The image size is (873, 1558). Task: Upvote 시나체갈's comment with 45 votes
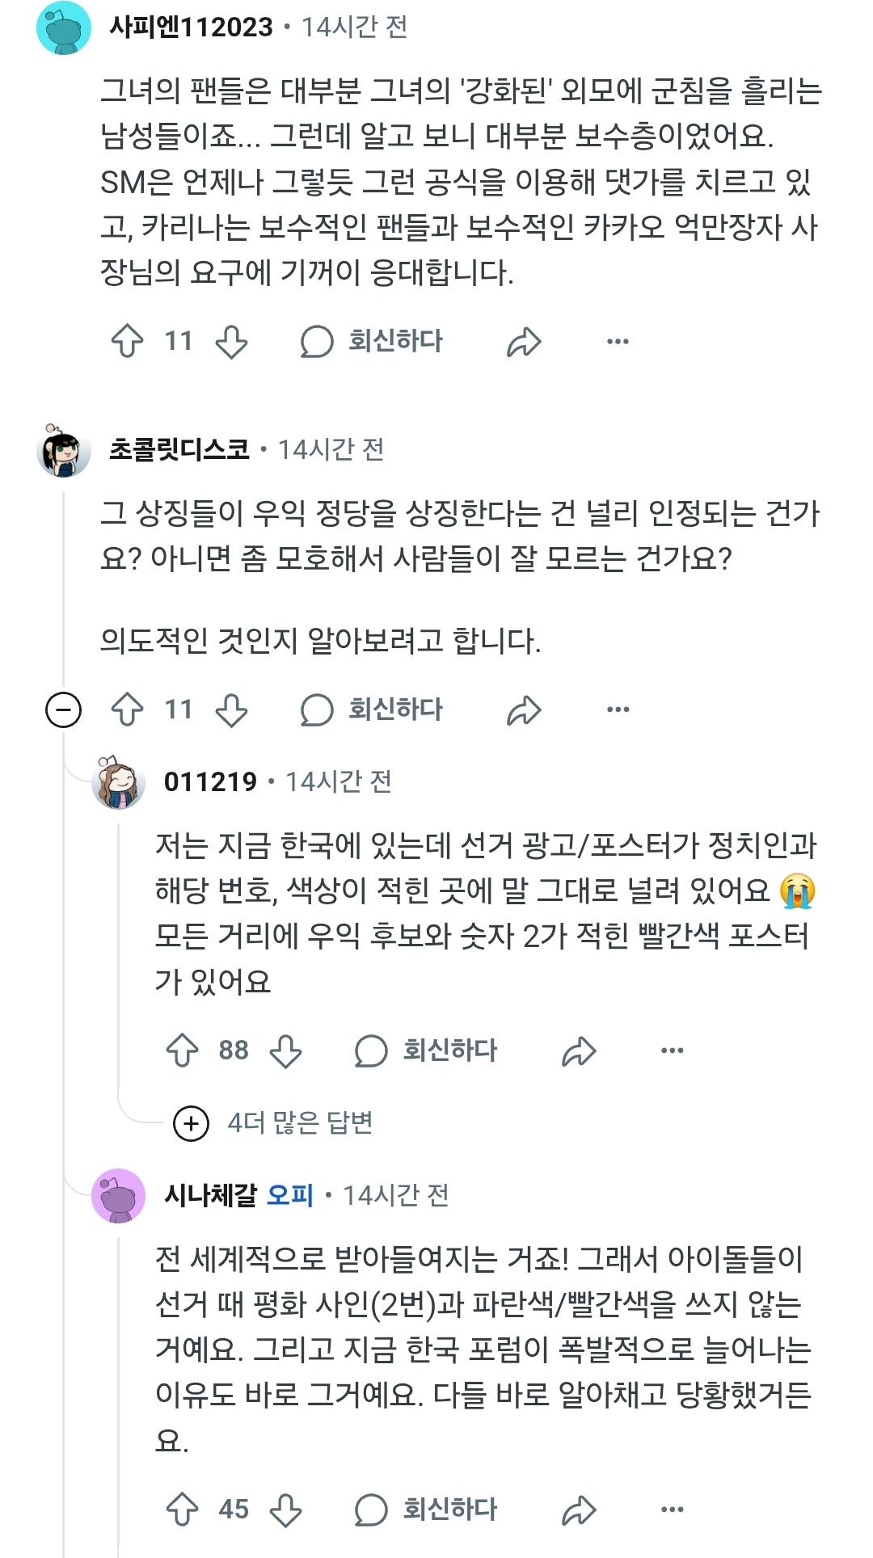click(182, 1510)
